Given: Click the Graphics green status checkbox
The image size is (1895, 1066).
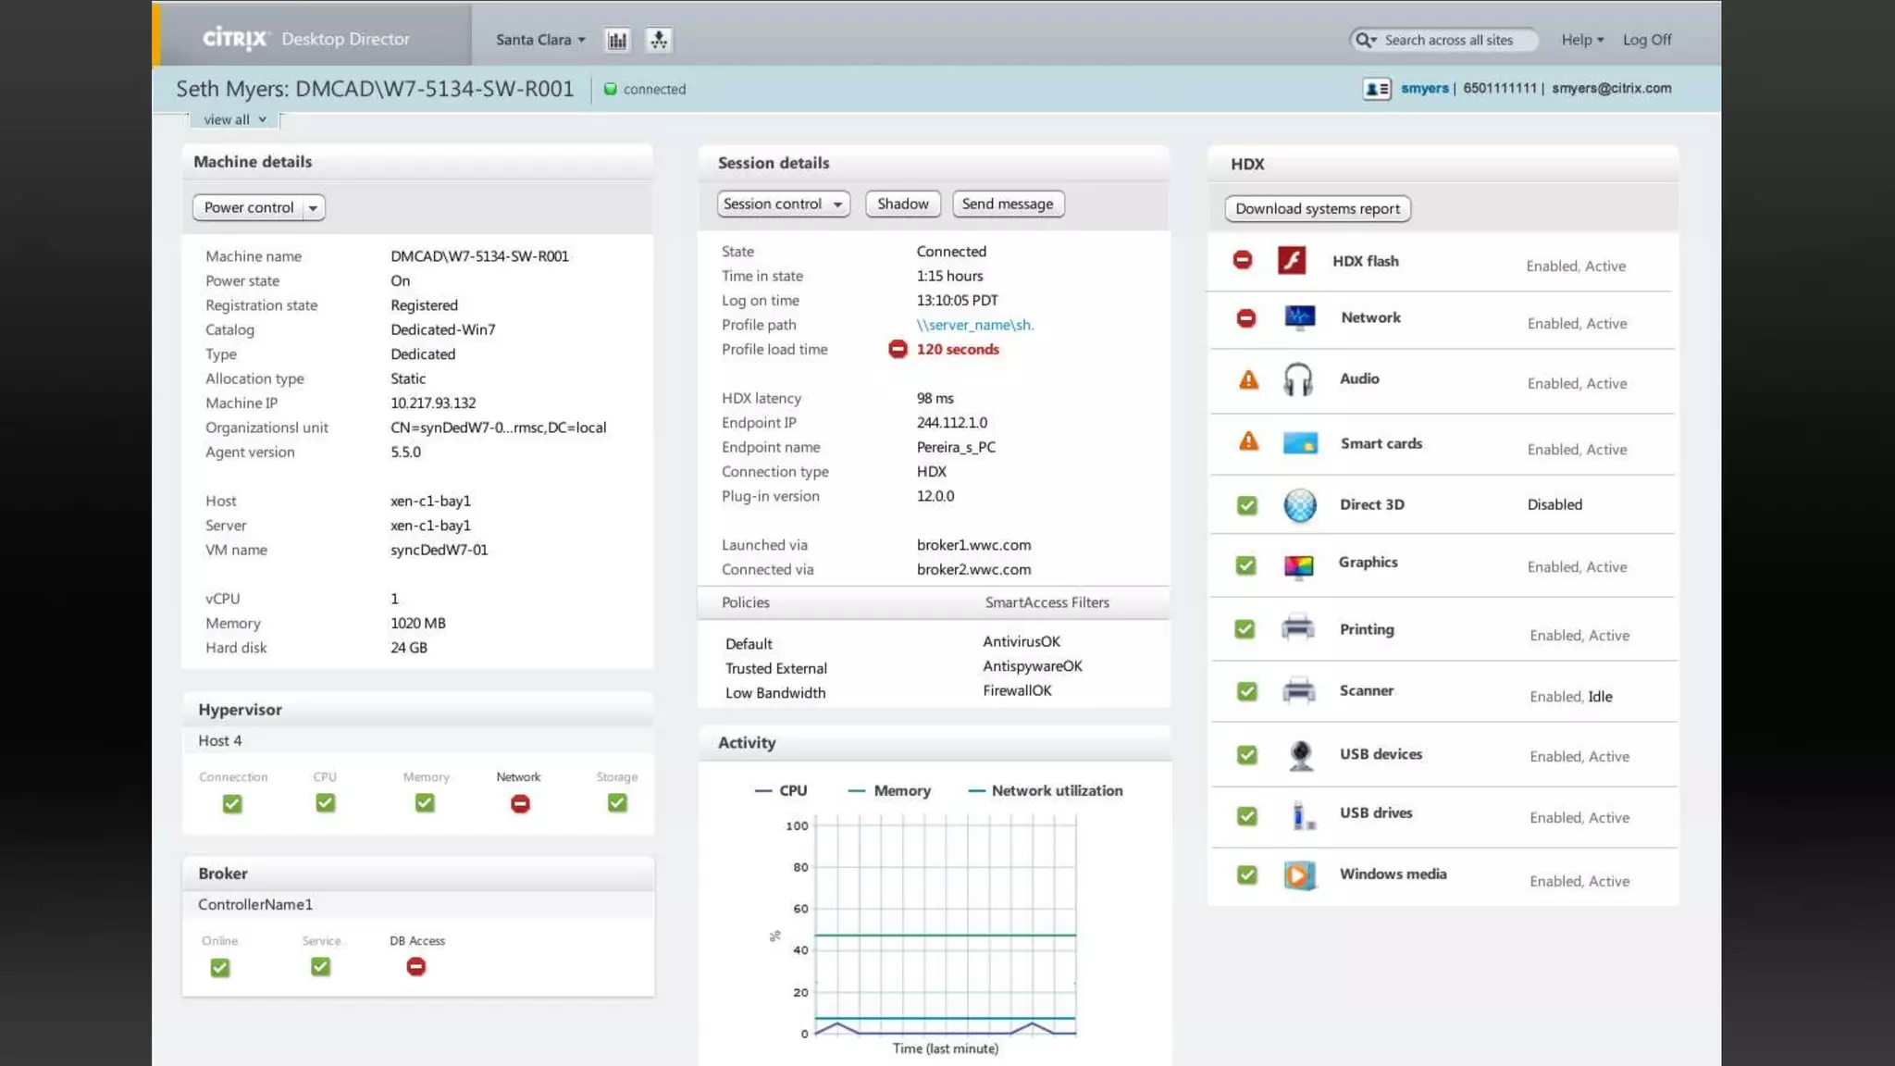Looking at the screenshot, I should (1246, 565).
